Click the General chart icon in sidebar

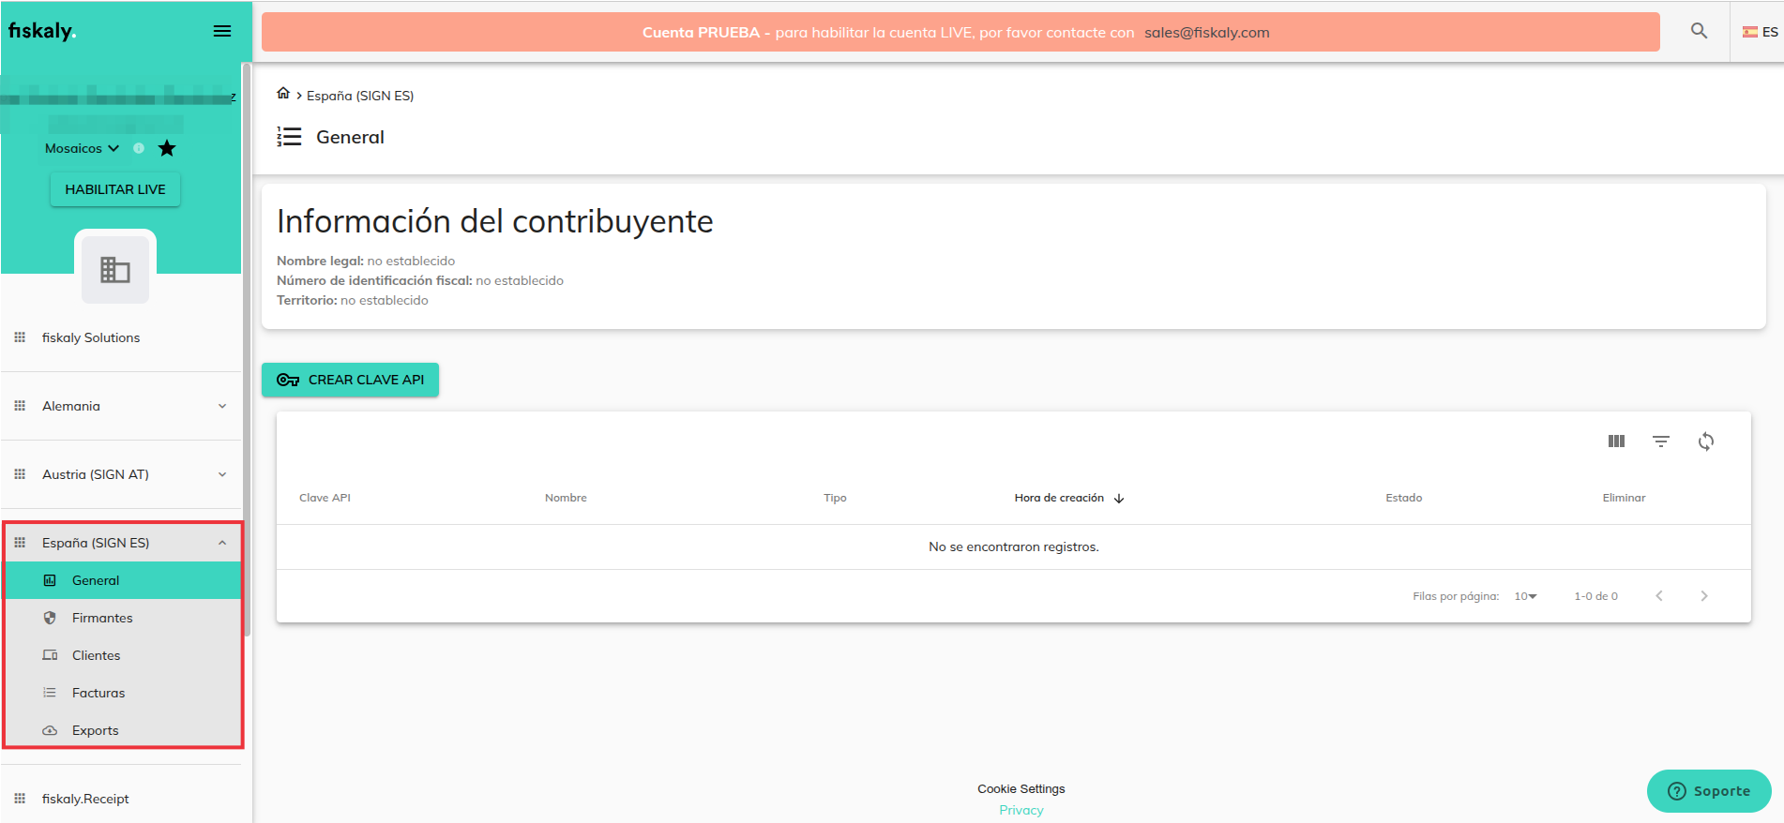tap(50, 580)
